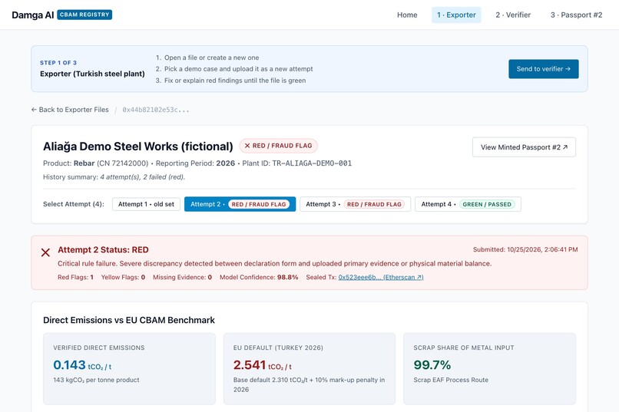
Task: Select Attempt 2 red fraud flag
Action: pos(240,204)
